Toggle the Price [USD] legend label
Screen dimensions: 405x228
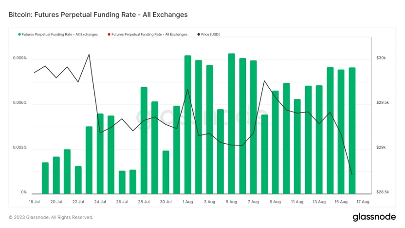click(211, 35)
